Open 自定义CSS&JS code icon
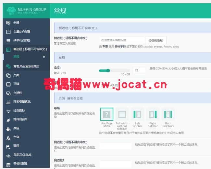The width and height of the screenshot is (211, 169). [x=8, y=156]
